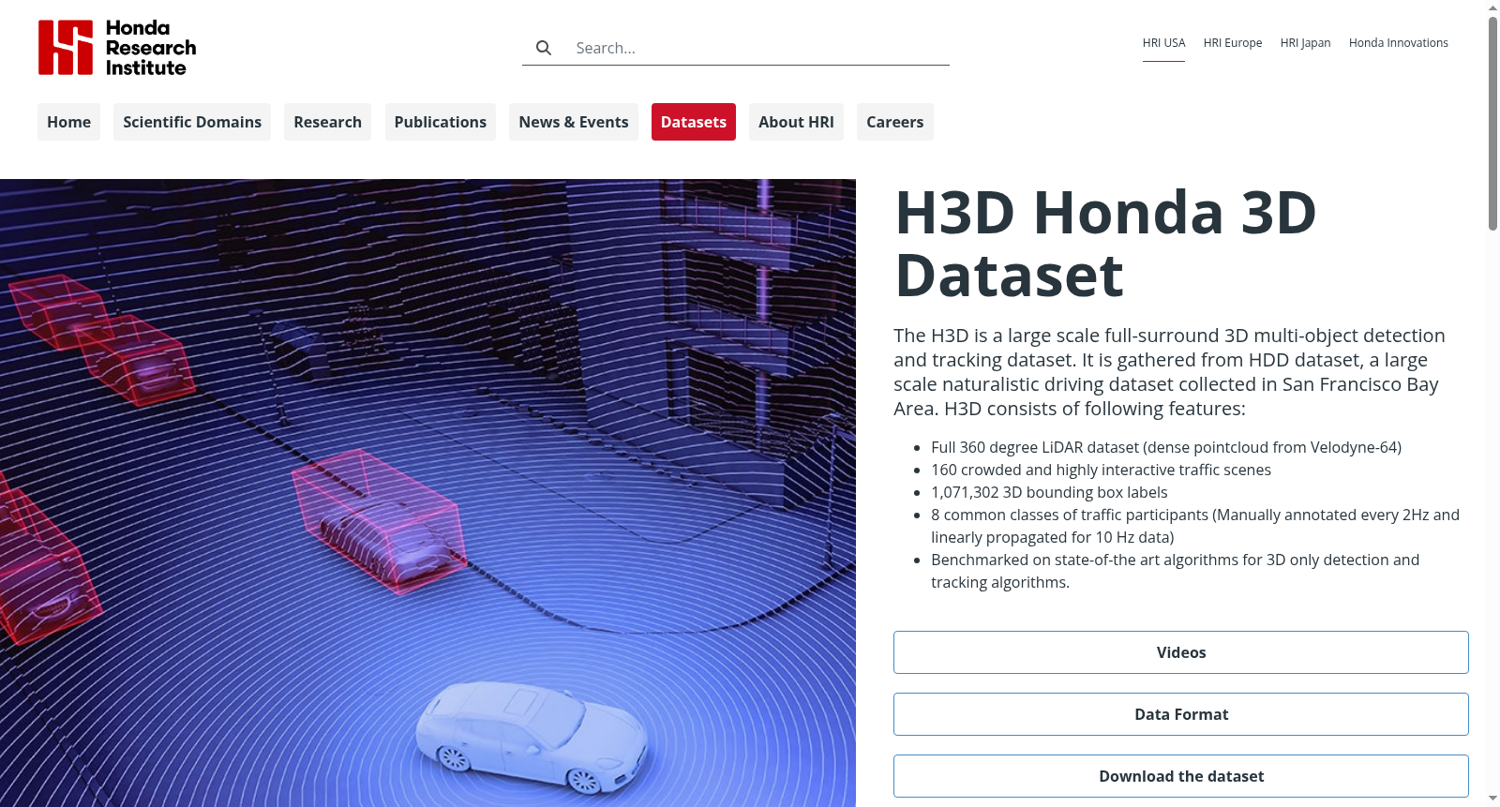
Task: Click the 'Full 360 degree LiDAR dataset' bullet
Action: 1166,447
